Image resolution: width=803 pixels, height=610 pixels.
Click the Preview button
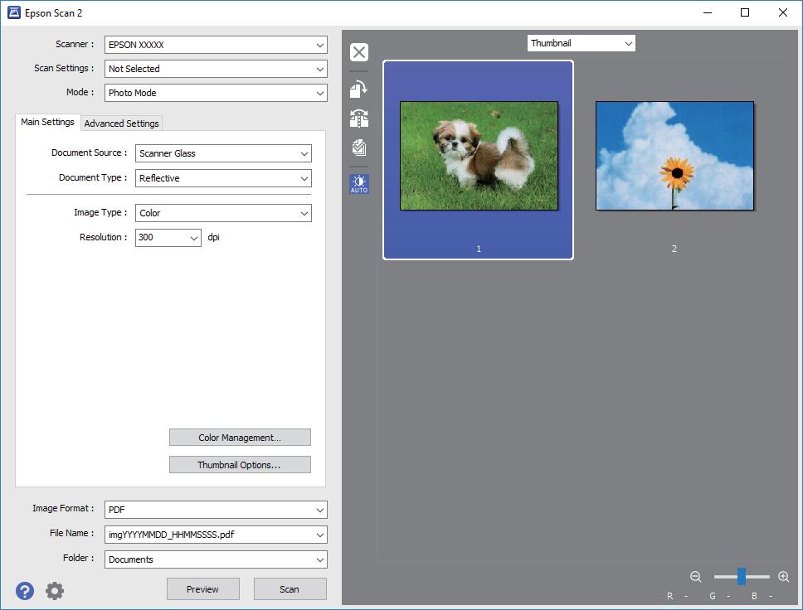[x=202, y=589]
